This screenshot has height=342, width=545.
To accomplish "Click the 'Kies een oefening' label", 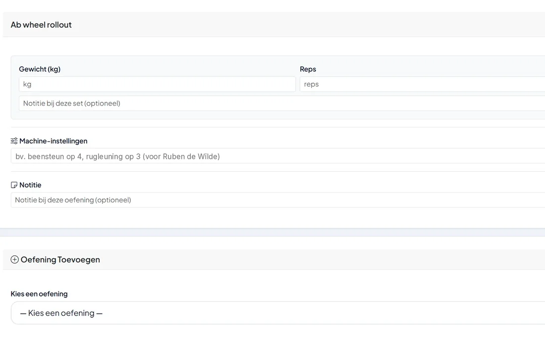I will click(39, 293).
